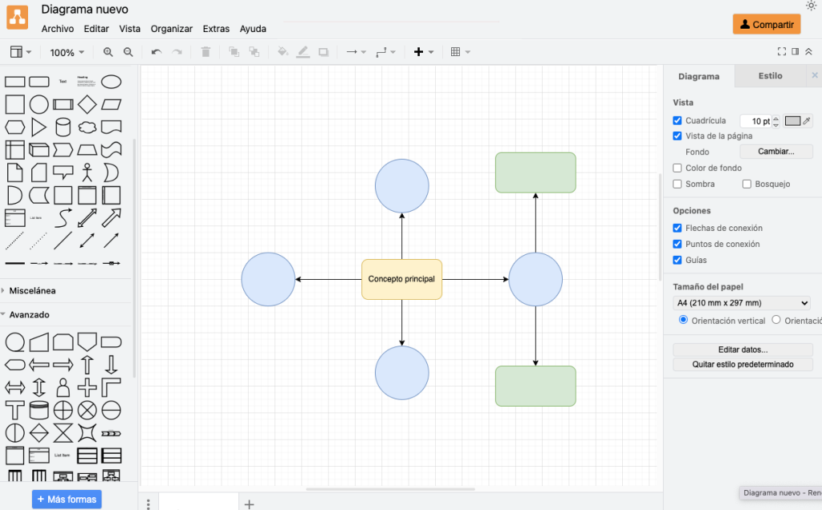
Task: Select the actor stick figure shape
Action: click(87, 171)
